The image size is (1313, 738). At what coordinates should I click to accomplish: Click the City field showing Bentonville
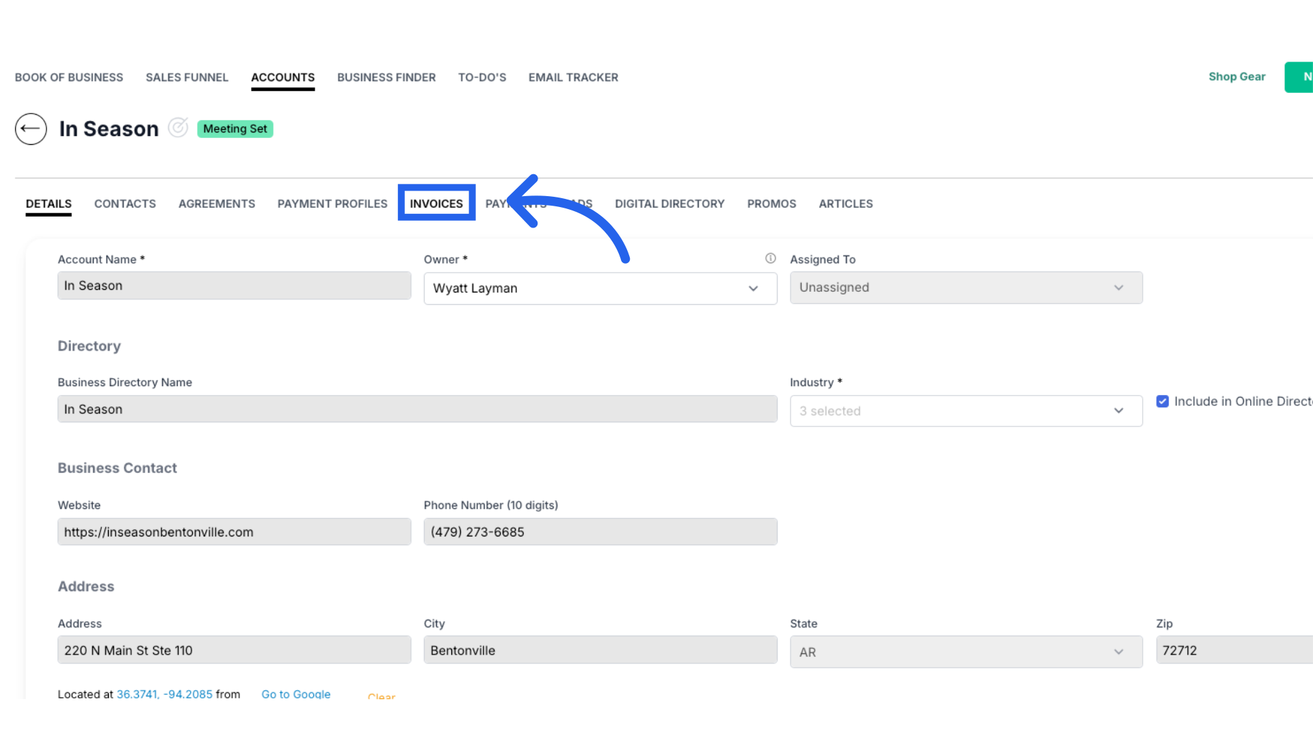[x=600, y=650]
